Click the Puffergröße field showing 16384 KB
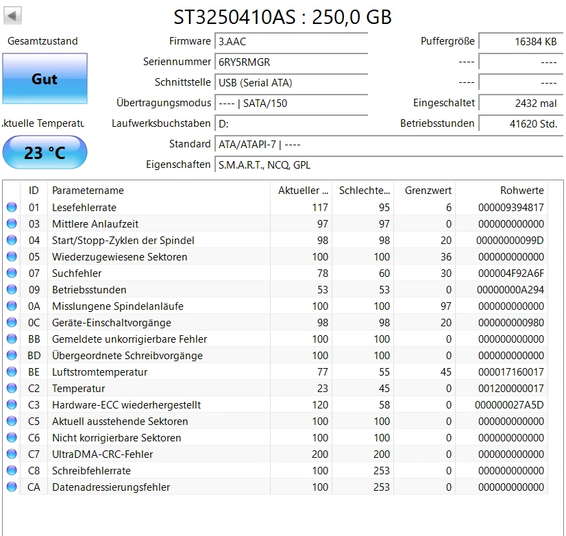 tap(519, 42)
